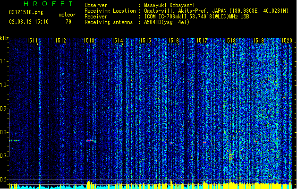Click the Receiver label

click(96, 17)
